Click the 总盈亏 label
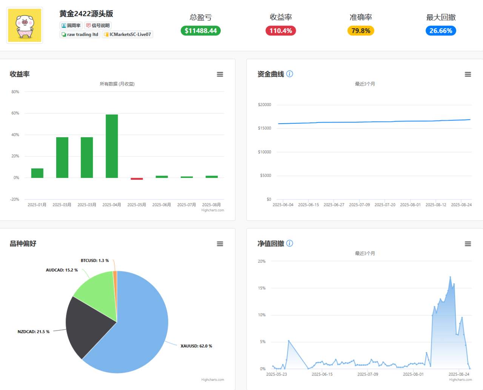The height and width of the screenshot is (390, 483). (201, 17)
